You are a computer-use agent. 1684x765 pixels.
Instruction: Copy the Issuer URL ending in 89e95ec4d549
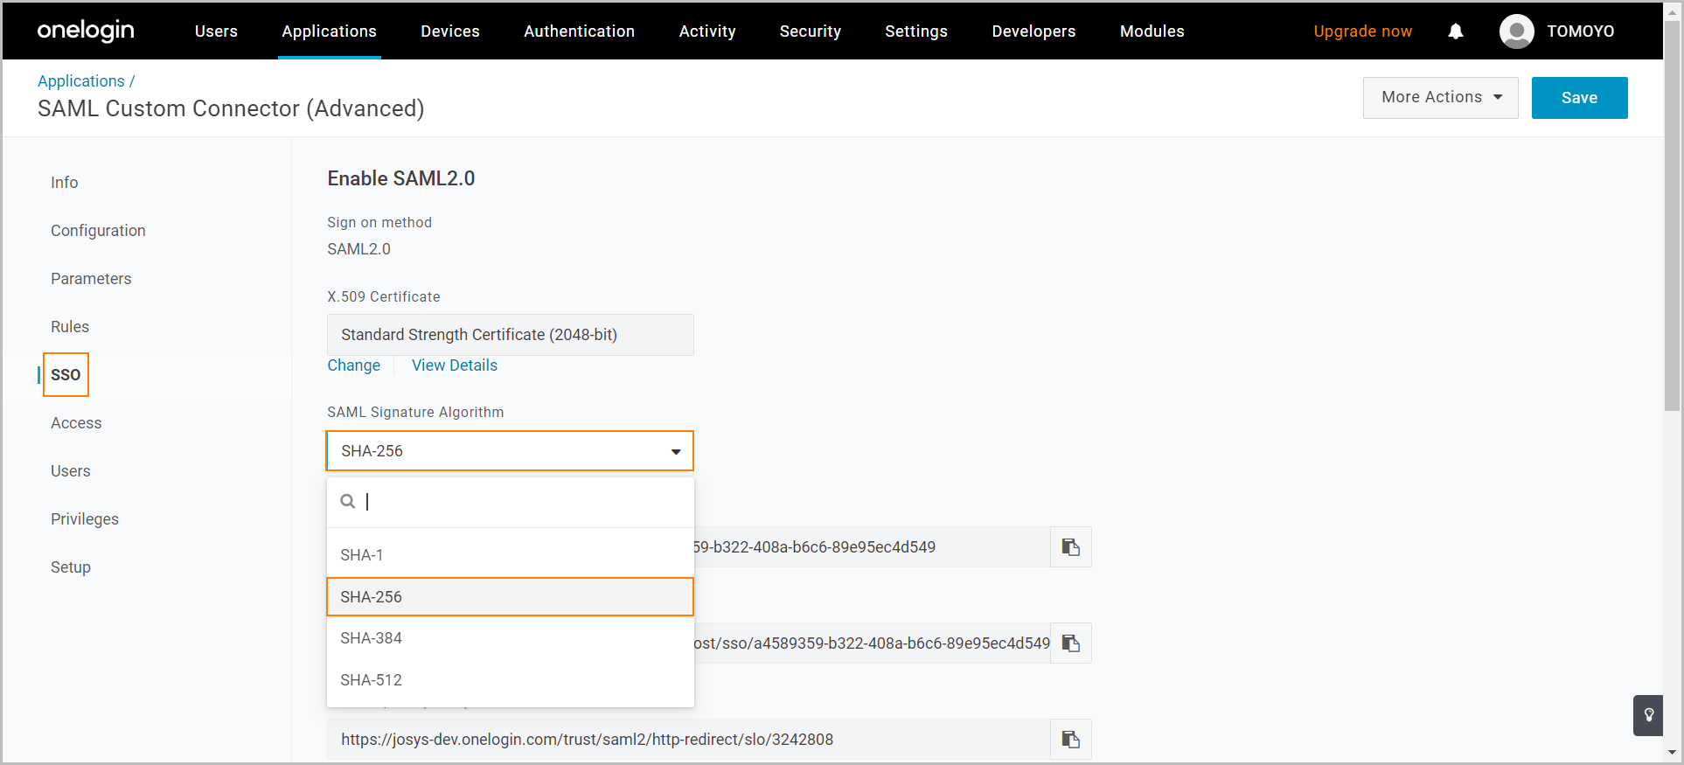click(1071, 547)
